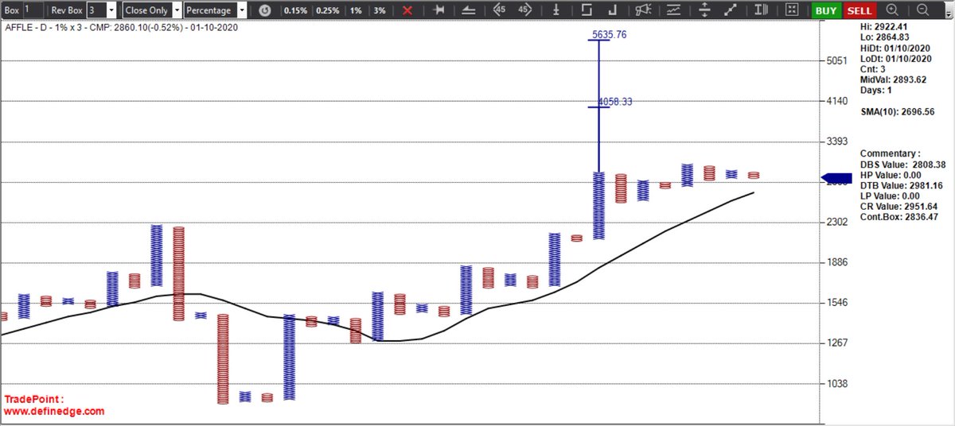This screenshot has height=426, width=955.
Task: Select the 0.15% box size button
Action: tap(295, 10)
